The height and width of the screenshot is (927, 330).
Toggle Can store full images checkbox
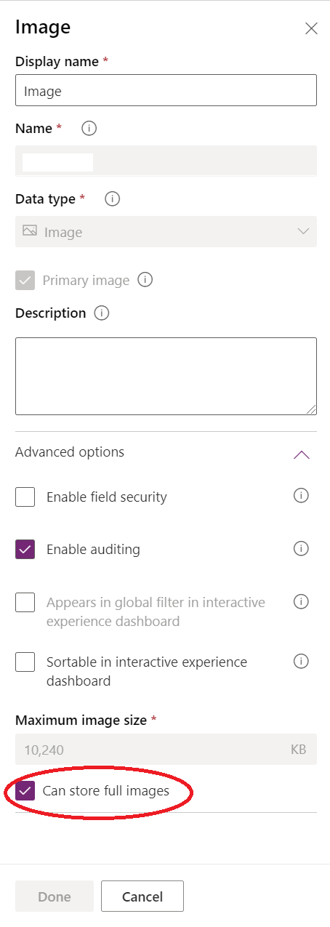[x=25, y=790]
